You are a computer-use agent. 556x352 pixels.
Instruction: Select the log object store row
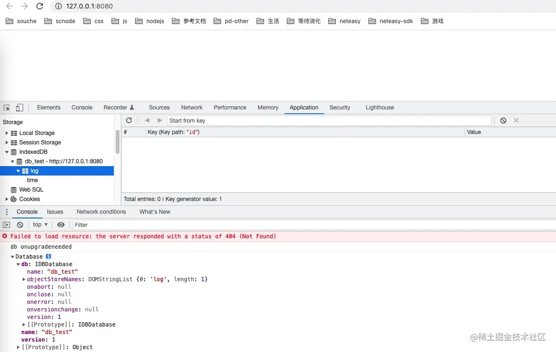[57, 171]
